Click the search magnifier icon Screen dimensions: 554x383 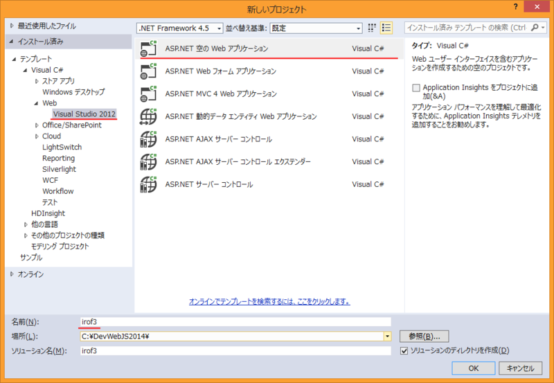click(535, 28)
